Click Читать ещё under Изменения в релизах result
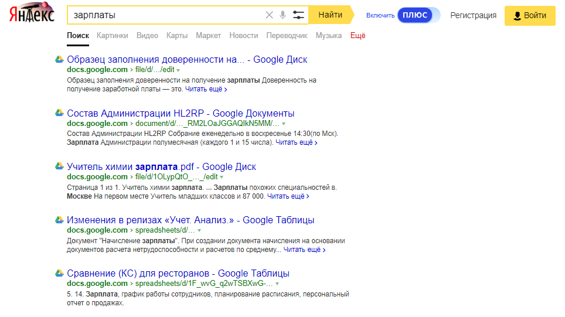 point(305,249)
